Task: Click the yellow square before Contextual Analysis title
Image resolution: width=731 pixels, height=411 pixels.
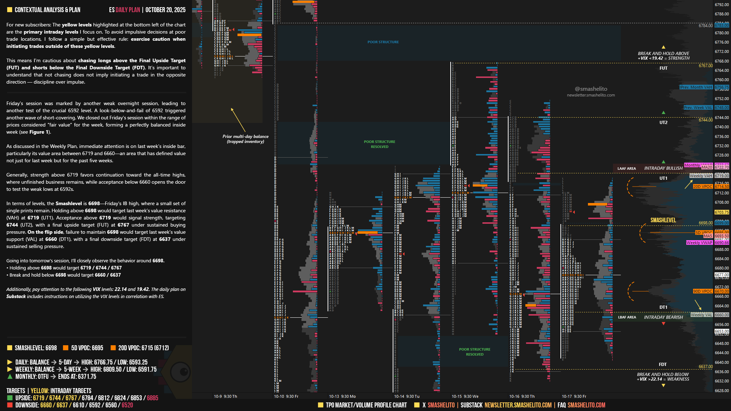Action: (10, 10)
